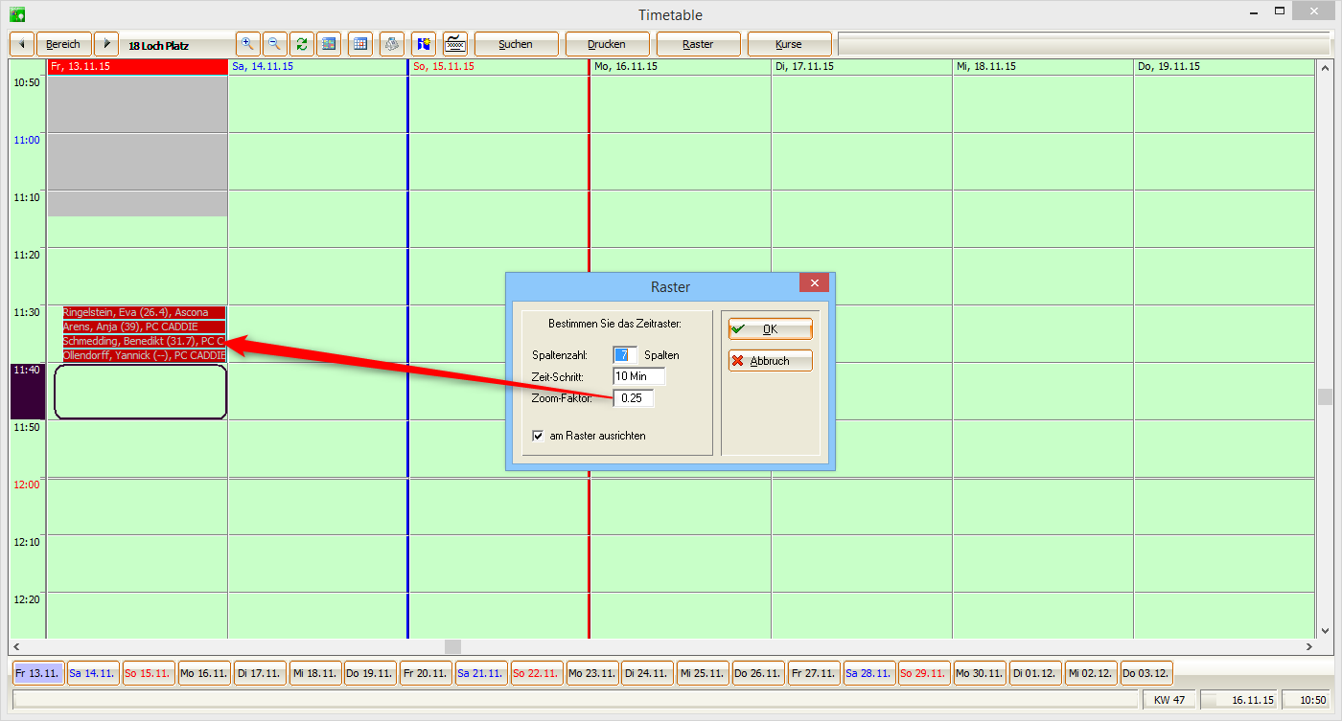The image size is (1342, 721).
Task: Go to next area with right arrow
Action: [106, 44]
